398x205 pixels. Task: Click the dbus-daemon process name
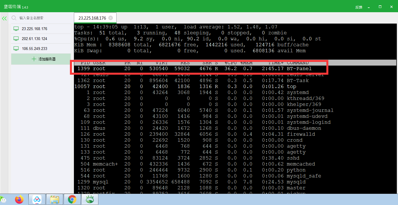coord(304,128)
